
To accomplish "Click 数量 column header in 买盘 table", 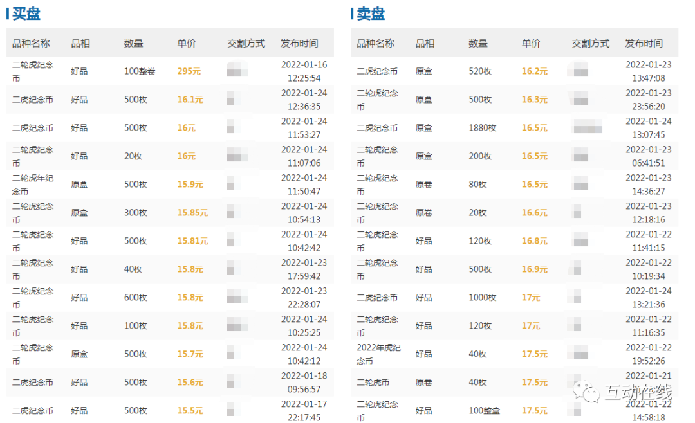I will point(133,44).
